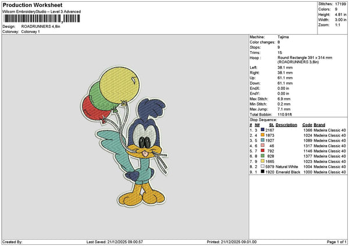The width and height of the screenshot is (349, 246).
Task: Click thread code '1377' in stop 6
Action: click(x=308, y=156)
